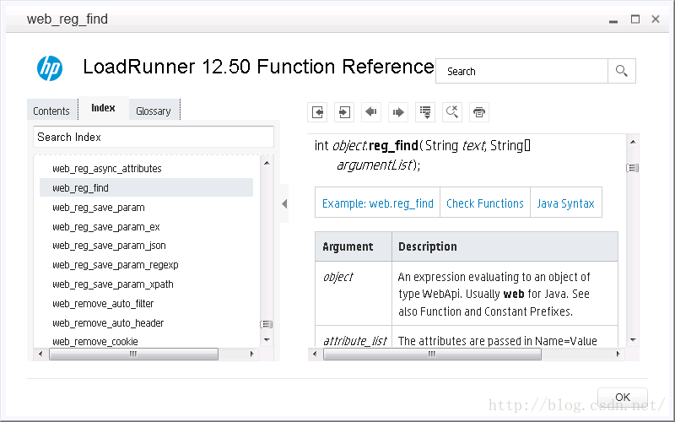Image resolution: width=675 pixels, height=422 pixels.
Task: Open the Check Functions link
Action: pos(484,203)
